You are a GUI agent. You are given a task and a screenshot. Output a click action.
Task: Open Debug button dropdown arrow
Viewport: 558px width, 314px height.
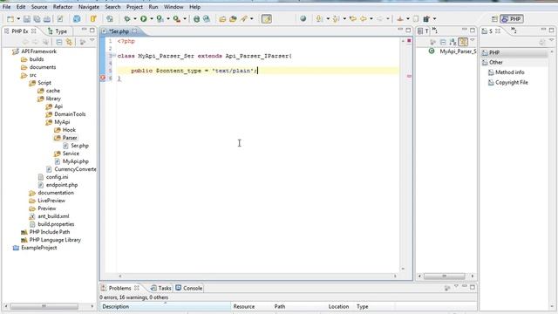(135, 19)
